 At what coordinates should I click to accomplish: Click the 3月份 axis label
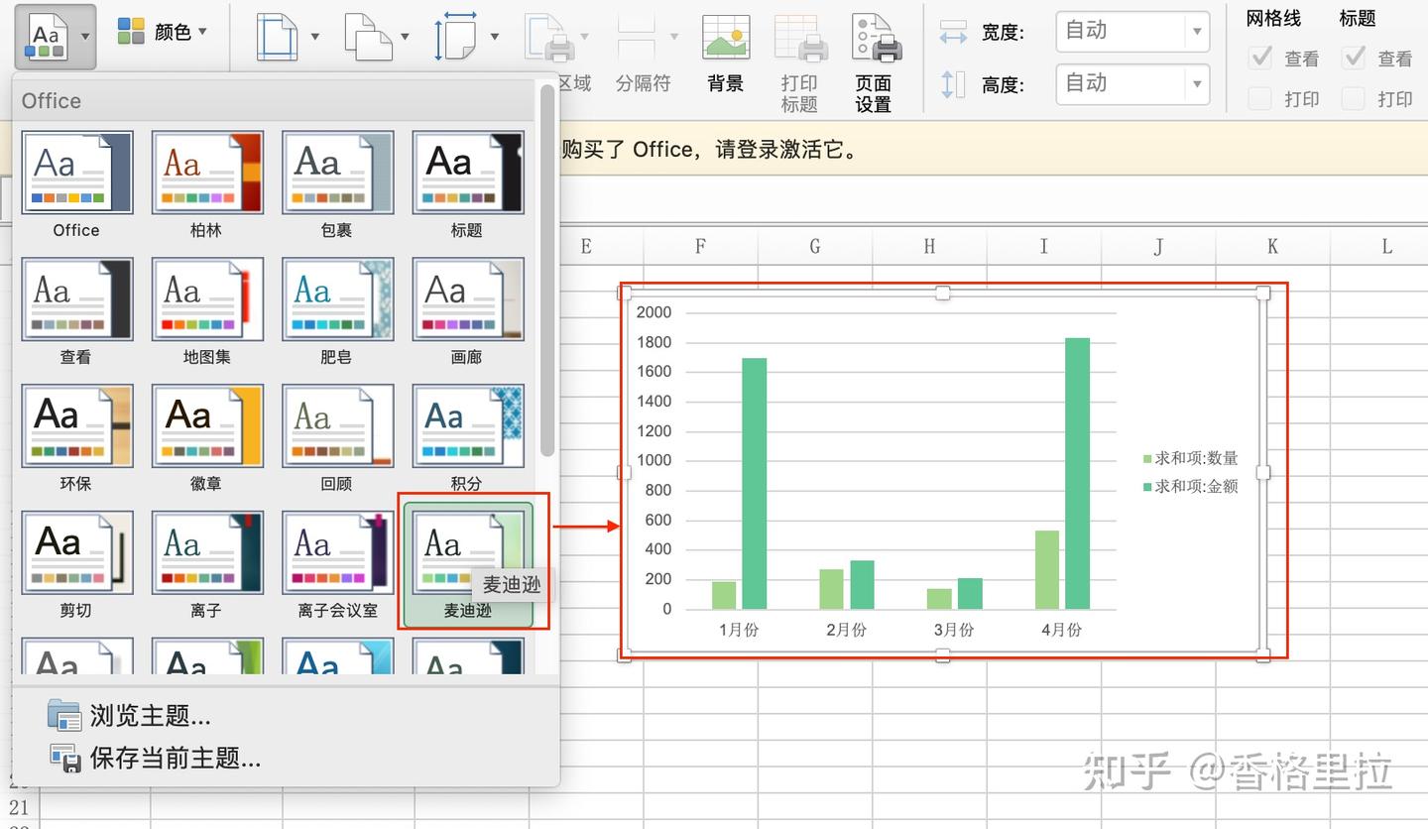953,630
